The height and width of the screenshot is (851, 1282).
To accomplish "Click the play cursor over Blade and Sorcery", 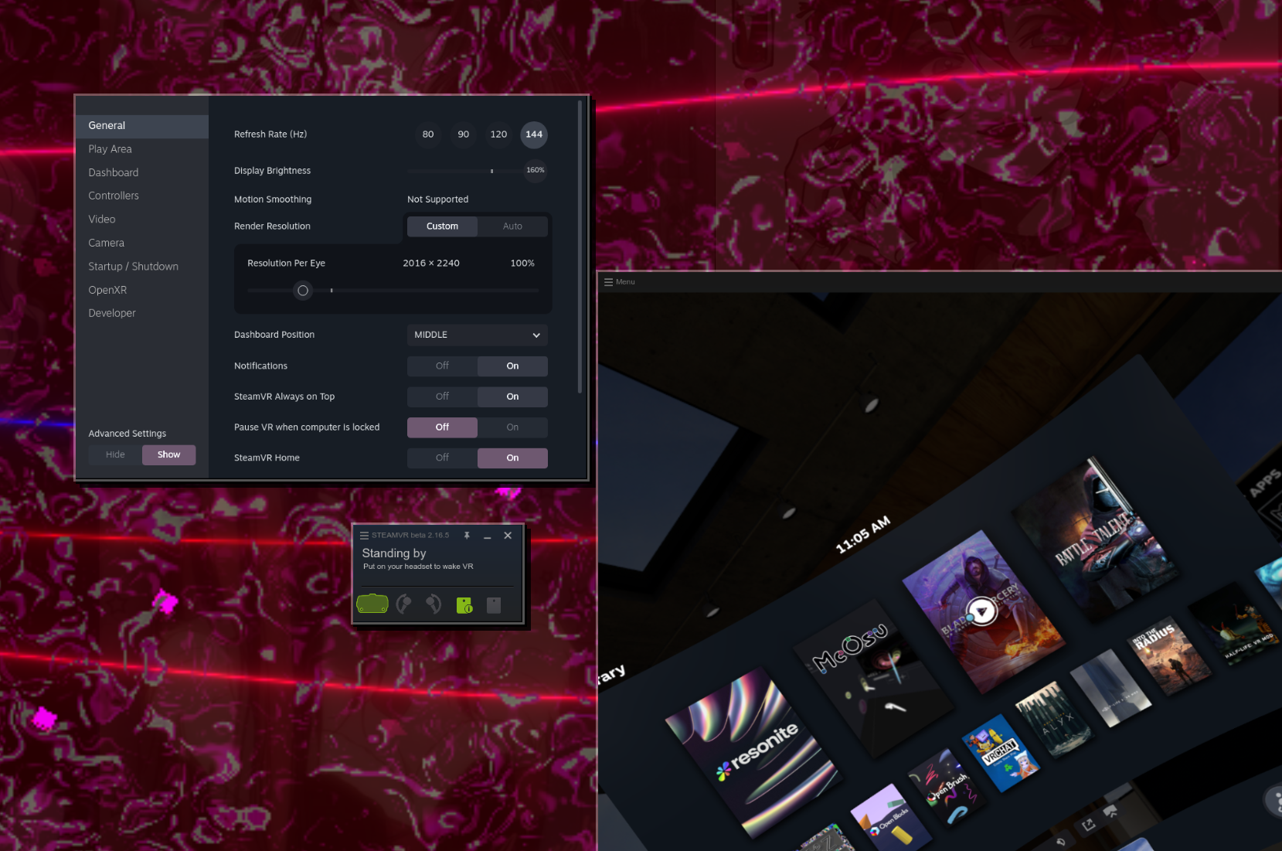I will pos(982,611).
